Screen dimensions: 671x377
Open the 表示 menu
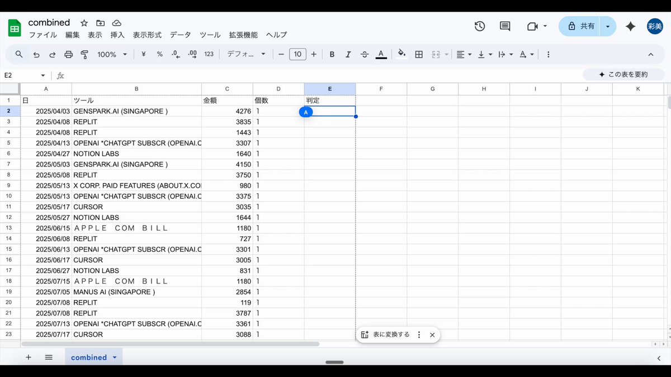pyautogui.click(x=95, y=35)
